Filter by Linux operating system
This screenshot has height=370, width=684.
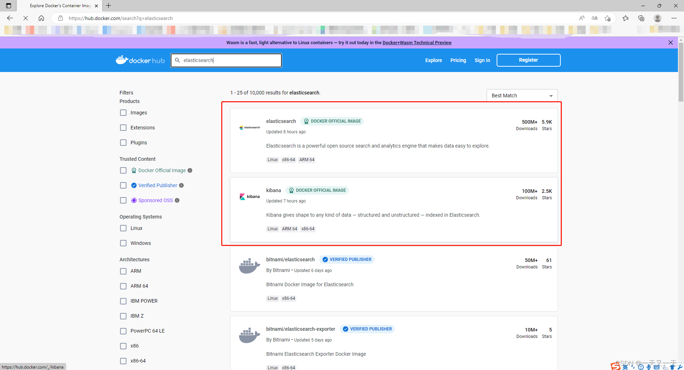tap(123, 228)
